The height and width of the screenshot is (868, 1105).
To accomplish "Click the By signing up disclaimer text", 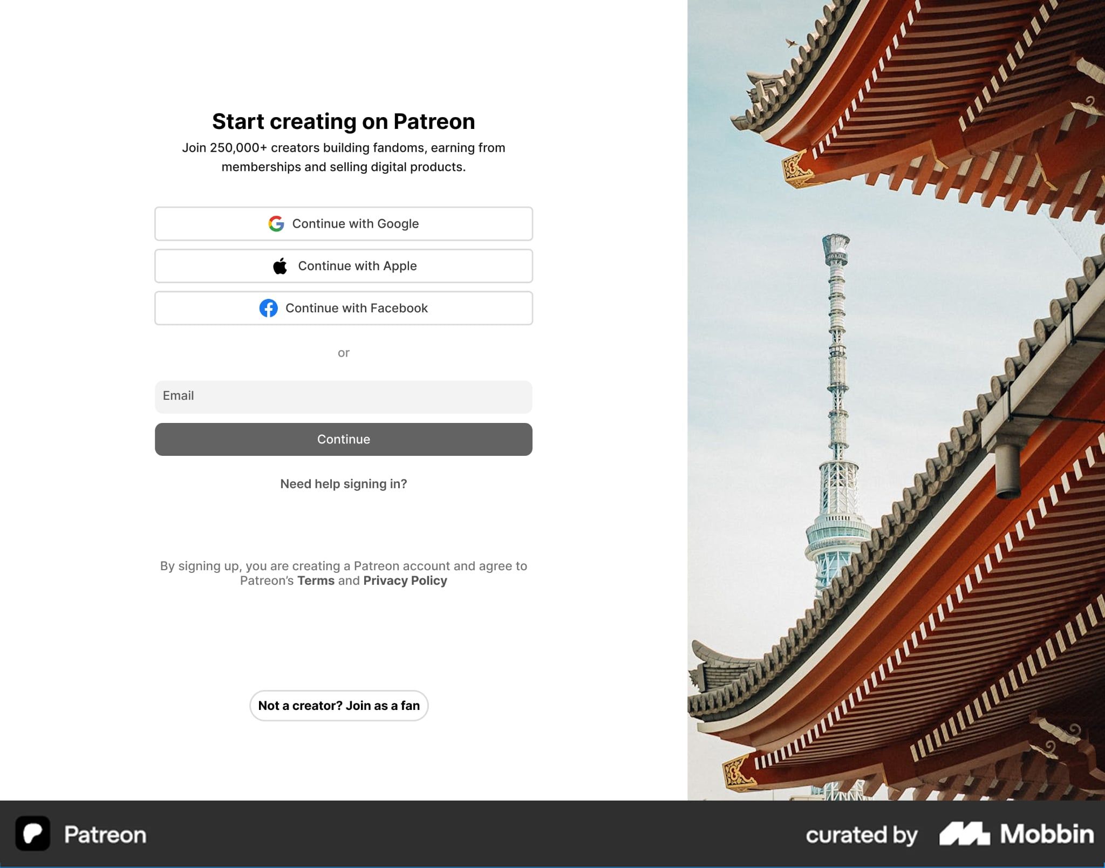I will point(344,573).
